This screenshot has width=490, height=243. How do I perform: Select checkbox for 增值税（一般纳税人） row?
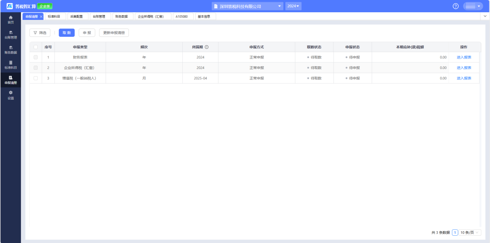(x=35, y=78)
